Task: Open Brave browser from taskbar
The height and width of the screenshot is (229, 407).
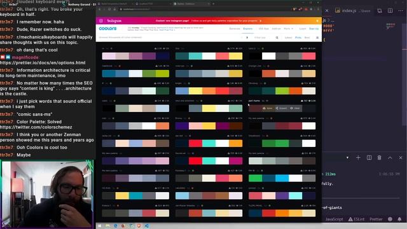Action: (139, 226)
